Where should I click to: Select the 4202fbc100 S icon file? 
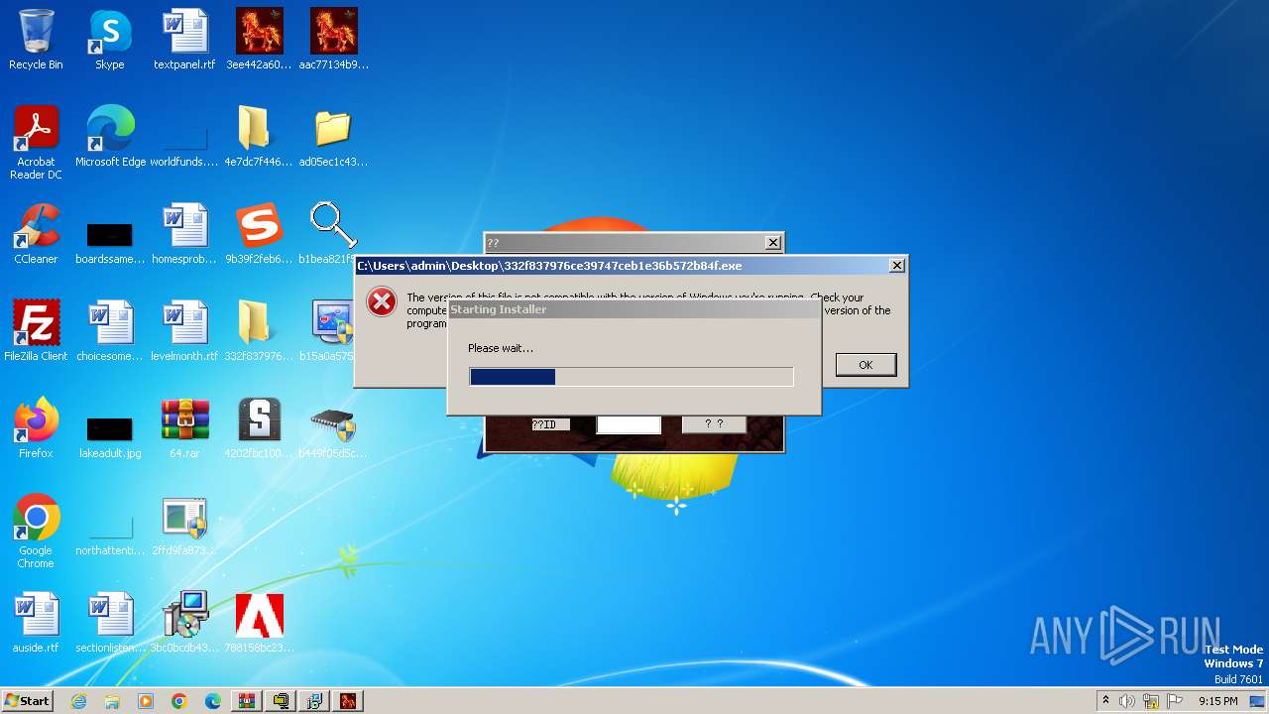259,428
